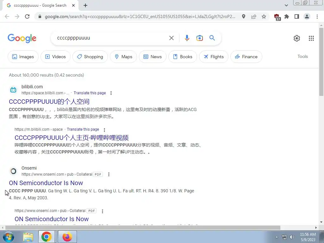Open the red shield extension with badge 17

pos(277,17)
